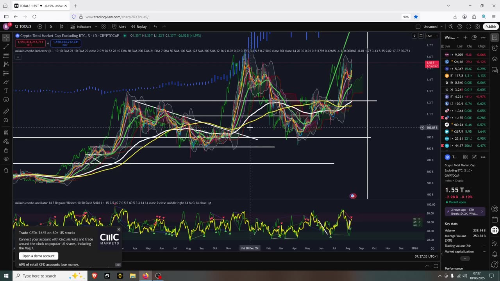Edit symbol details note icon

coord(474,157)
